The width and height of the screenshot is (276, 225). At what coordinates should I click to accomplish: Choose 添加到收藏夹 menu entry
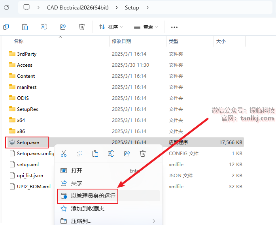(x=109, y=208)
